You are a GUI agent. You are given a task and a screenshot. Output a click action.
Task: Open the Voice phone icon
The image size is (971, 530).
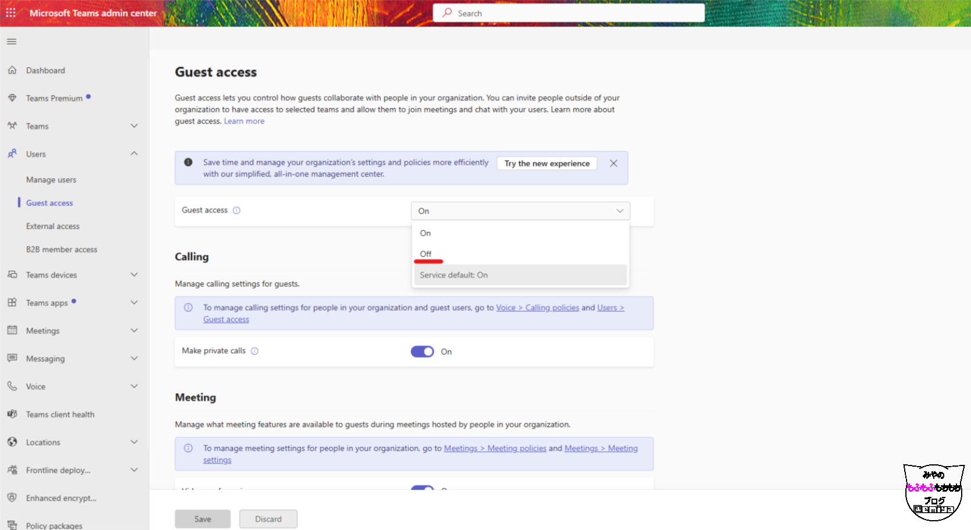12,386
